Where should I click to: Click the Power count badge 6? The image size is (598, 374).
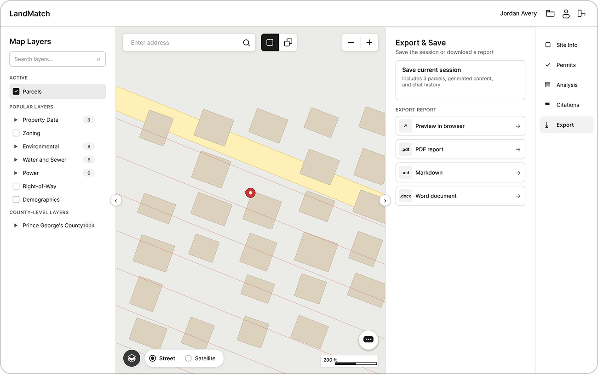click(89, 173)
